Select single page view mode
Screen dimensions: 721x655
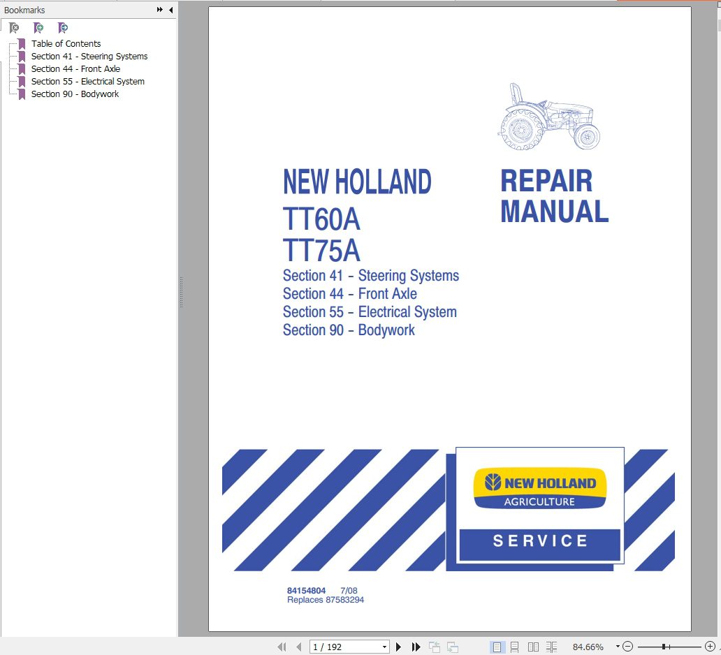tap(497, 647)
